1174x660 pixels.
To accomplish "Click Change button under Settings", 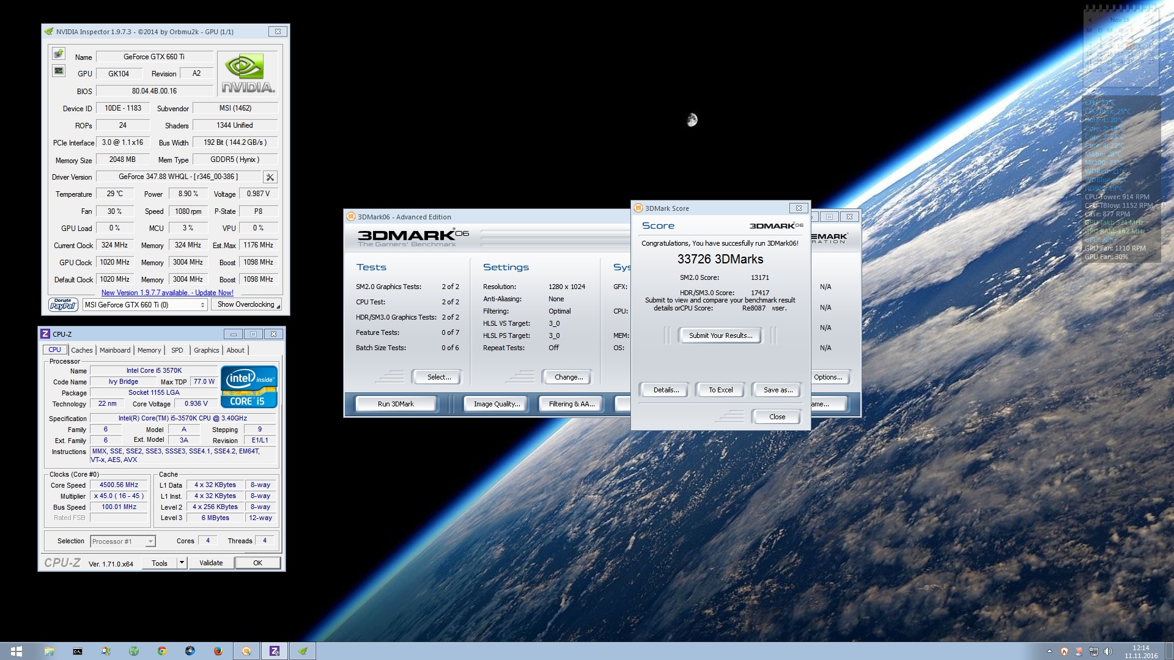I will coord(569,377).
